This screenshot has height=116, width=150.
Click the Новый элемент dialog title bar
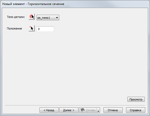tap(75, 4)
